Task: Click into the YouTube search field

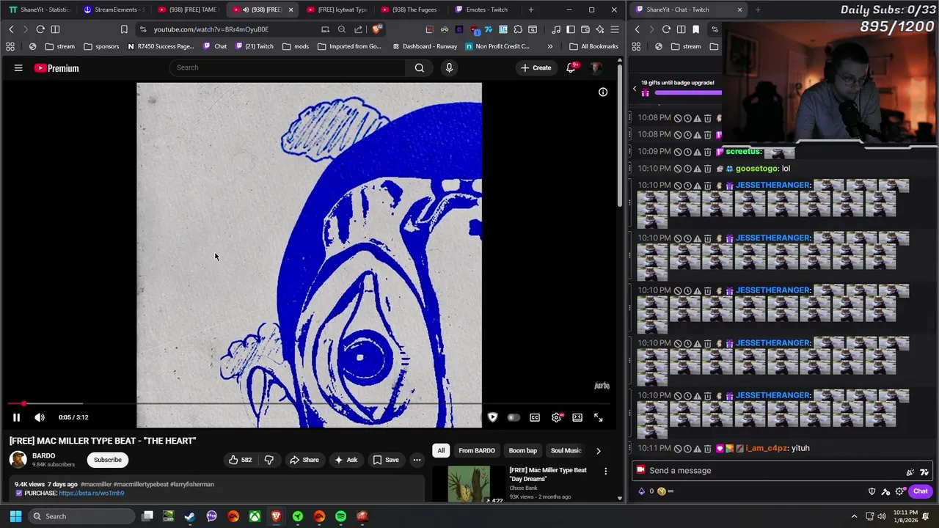Action: click(x=288, y=67)
